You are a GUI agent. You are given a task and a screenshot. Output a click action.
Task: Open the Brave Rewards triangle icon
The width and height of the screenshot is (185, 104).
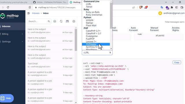click(x=146, y=7)
